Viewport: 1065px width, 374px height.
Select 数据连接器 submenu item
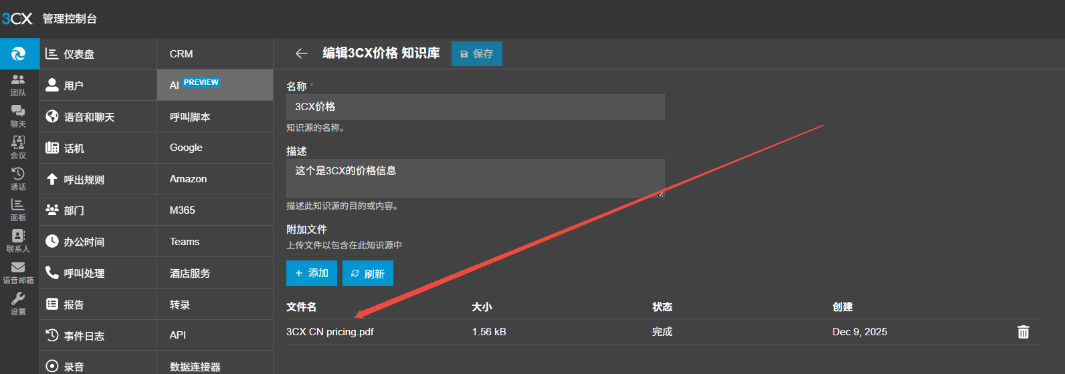(x=215, y=364)
